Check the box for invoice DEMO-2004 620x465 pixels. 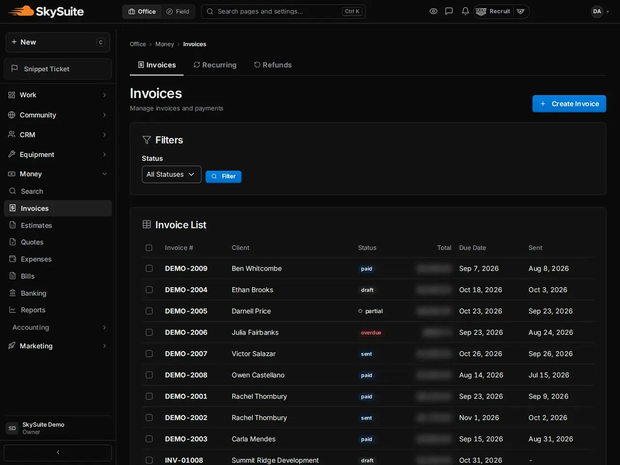click(x=149, y=290)
